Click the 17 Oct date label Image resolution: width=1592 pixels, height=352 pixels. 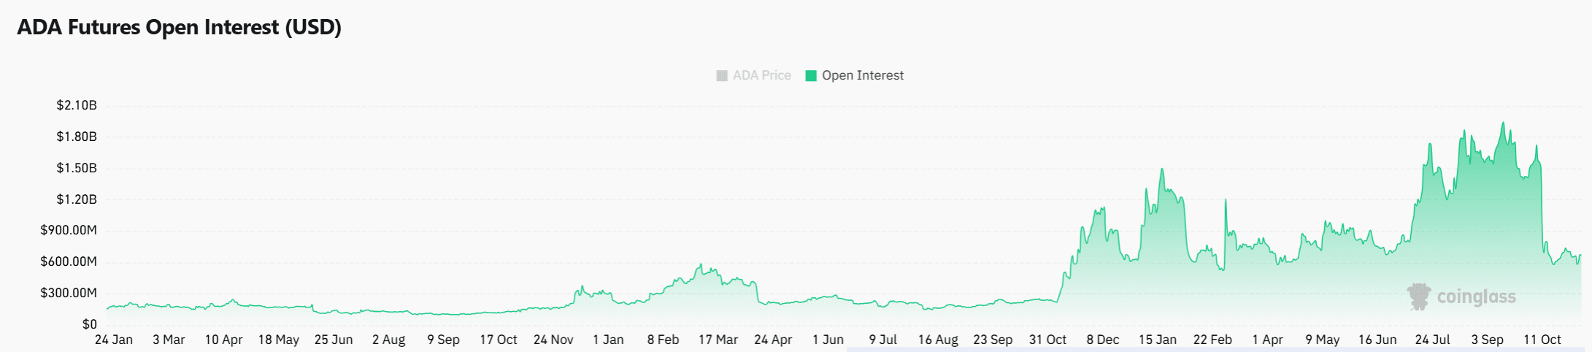(498, 340)
